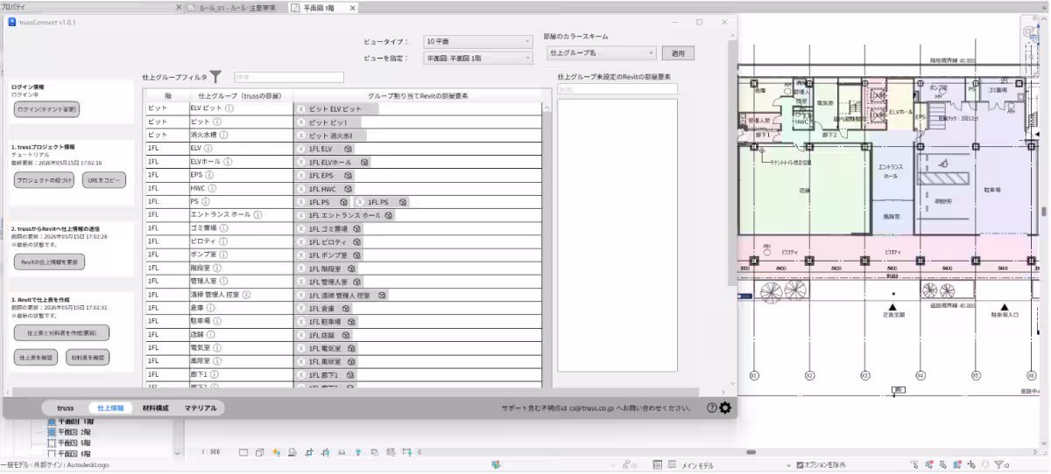Viewport: 1051px width, 474px height.
Task: Click the 風除室 group cell
Action: [240, 360]
